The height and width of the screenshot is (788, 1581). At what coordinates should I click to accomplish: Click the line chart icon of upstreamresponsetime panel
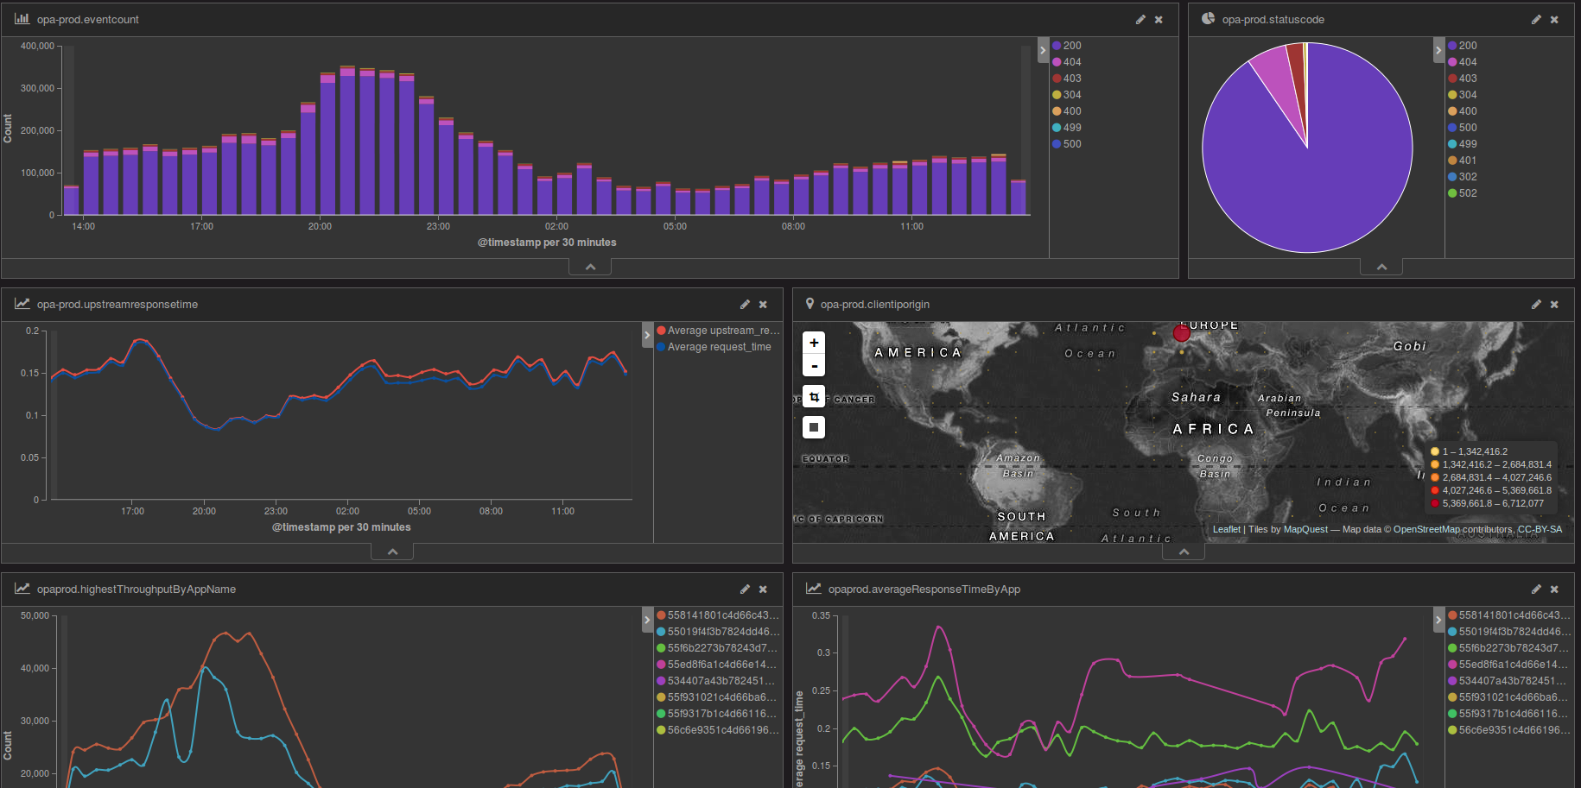22,304
